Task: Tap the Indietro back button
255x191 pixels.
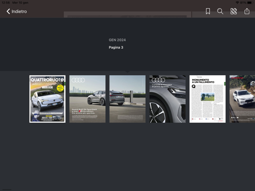Action: (17, 12)
